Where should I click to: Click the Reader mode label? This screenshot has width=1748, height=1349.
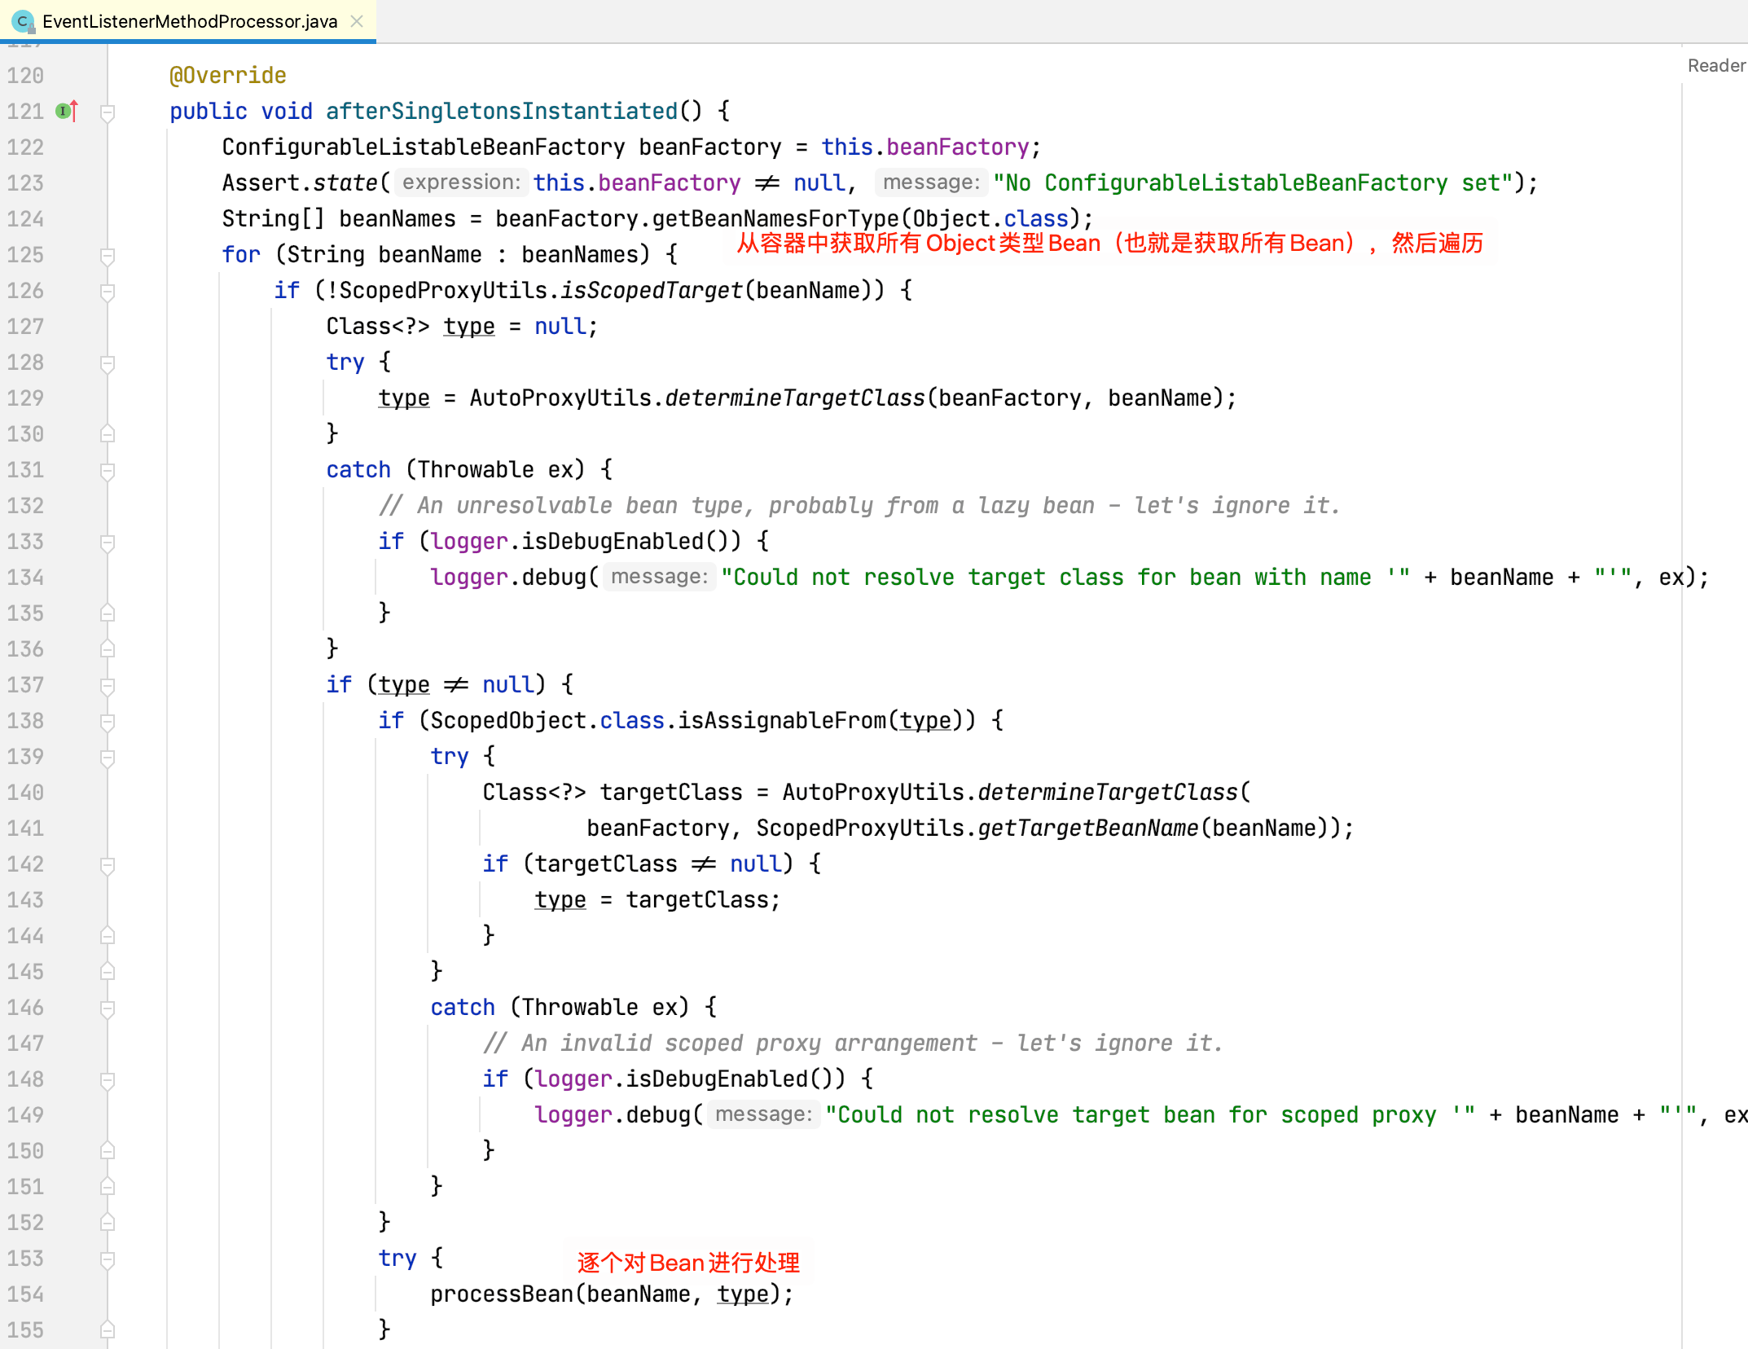coord(1715,66)
